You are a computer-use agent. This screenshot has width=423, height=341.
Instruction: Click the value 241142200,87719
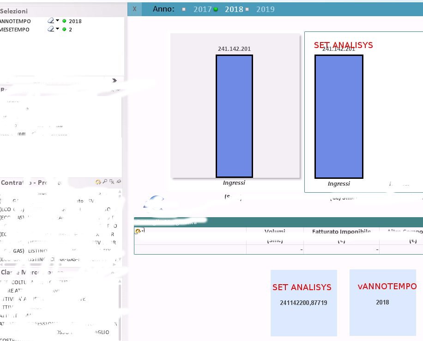[x=303, y=303]
